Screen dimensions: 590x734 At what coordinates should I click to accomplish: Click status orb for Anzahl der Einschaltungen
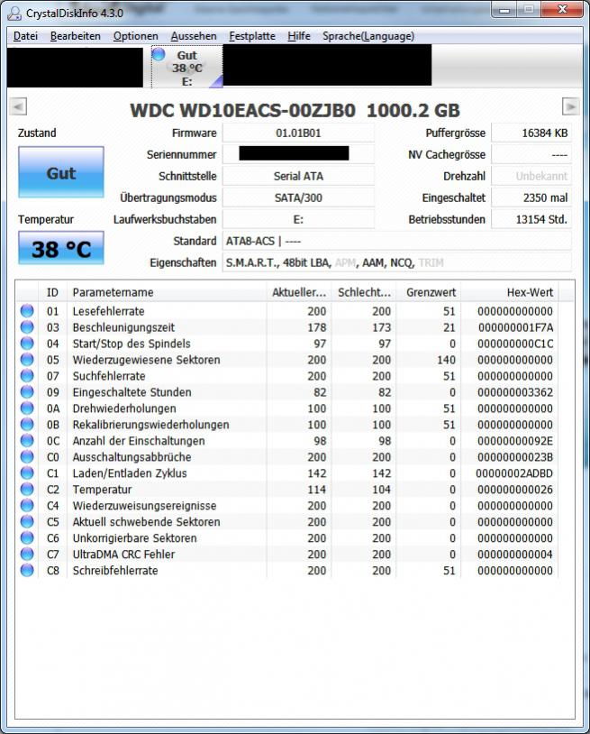tap(27, 441)
